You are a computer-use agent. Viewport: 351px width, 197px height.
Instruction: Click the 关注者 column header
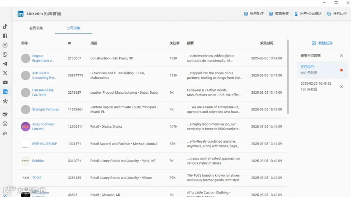[175, 43]
